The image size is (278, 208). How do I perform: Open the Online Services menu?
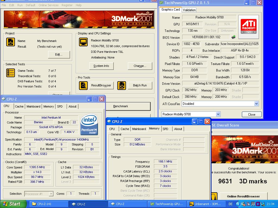(49, 5)
